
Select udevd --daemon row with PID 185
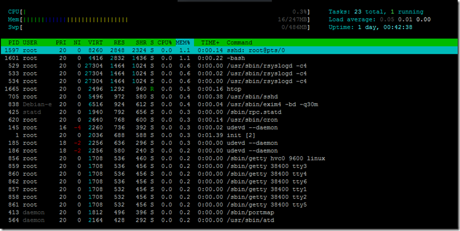tap(229, 143)
